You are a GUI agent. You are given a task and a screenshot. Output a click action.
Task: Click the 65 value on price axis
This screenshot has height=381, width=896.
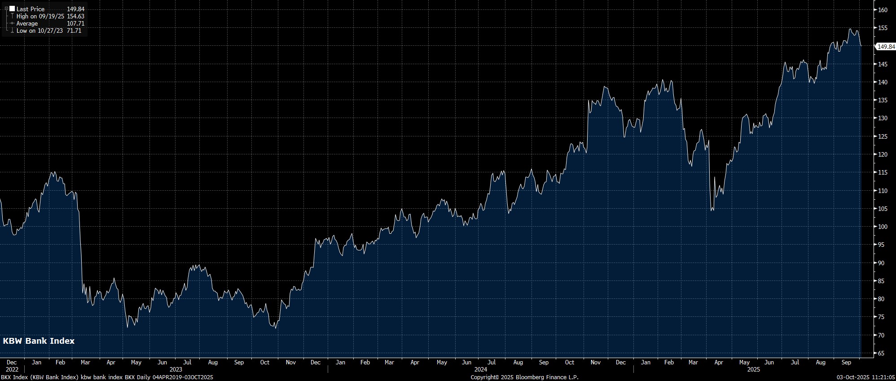881,353
